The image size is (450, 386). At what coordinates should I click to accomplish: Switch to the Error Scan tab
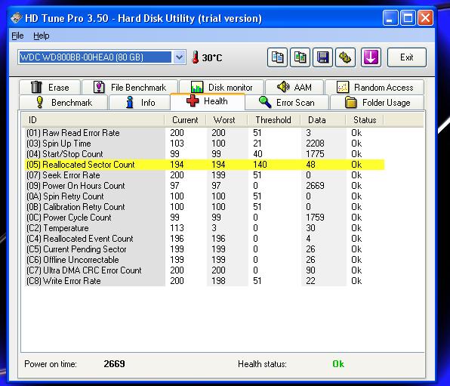click(287, 103)
